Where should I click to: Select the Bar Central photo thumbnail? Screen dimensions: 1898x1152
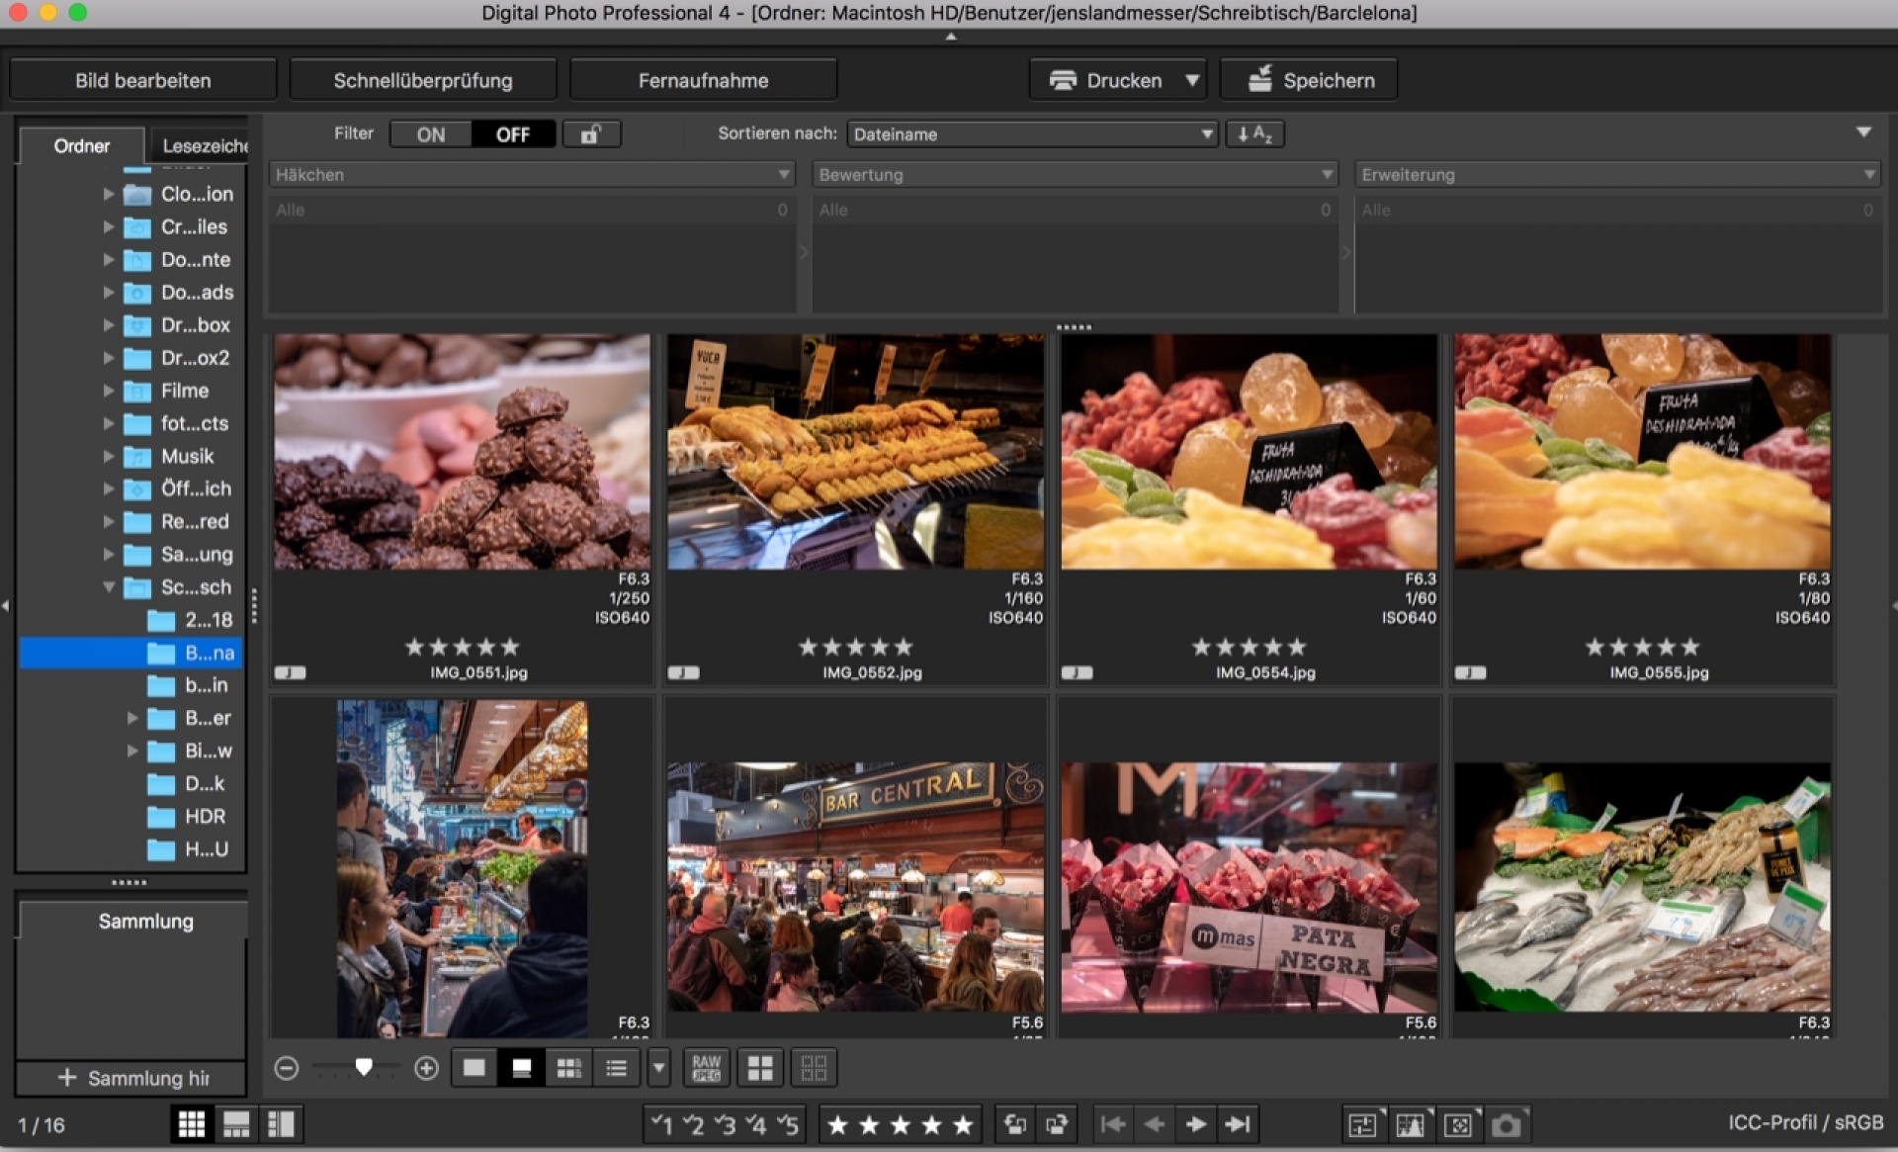pos(855,886)
